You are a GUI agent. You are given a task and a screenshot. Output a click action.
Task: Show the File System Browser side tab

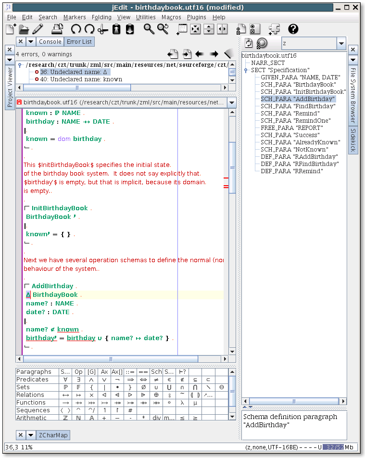353,96
